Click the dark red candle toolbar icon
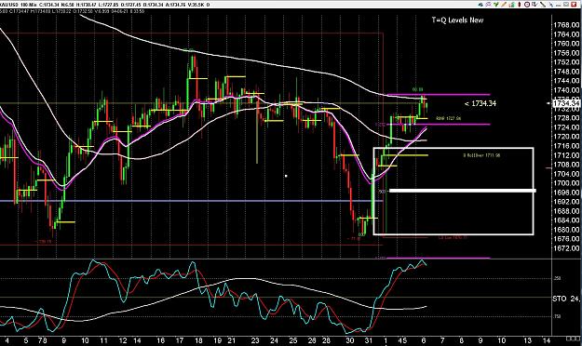 tap(520, 5)
